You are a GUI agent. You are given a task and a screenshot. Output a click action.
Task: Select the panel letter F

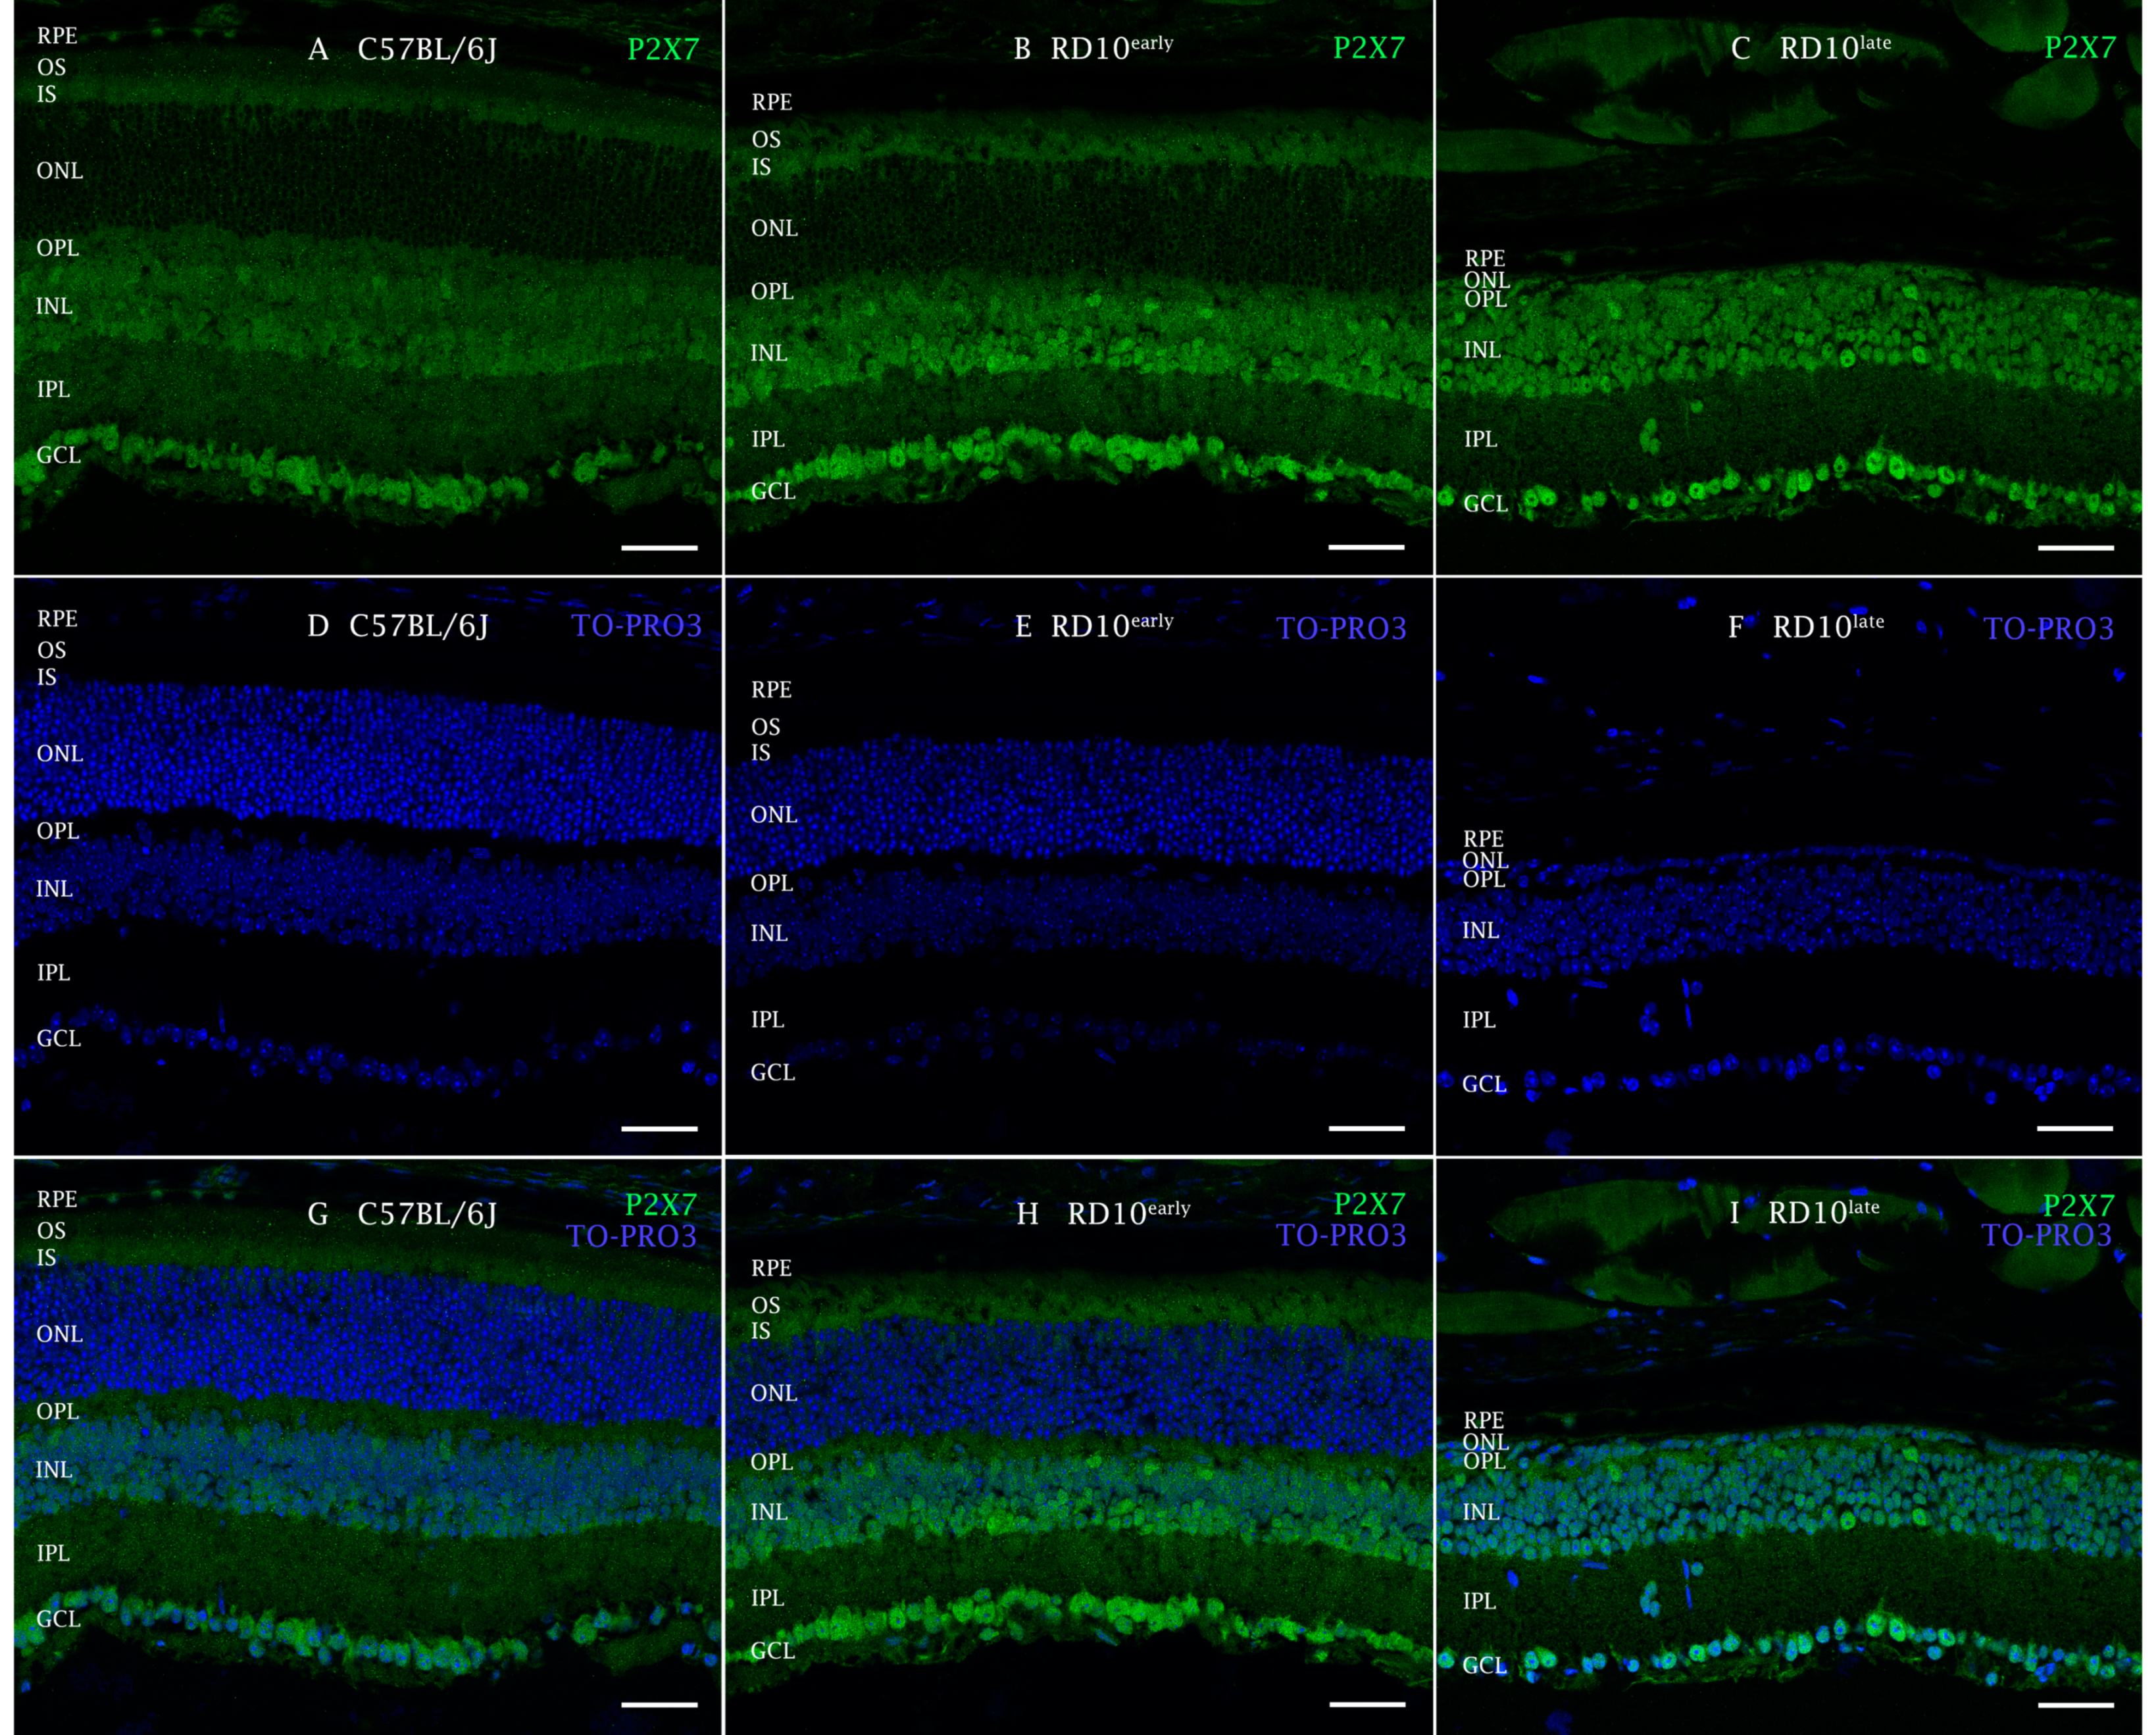pyautogui.click(x=1735, y=627)
